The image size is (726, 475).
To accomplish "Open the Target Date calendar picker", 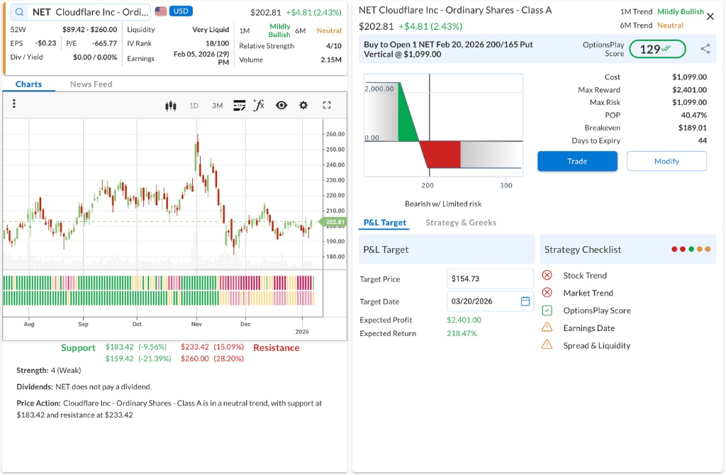I will coord(525,301).
